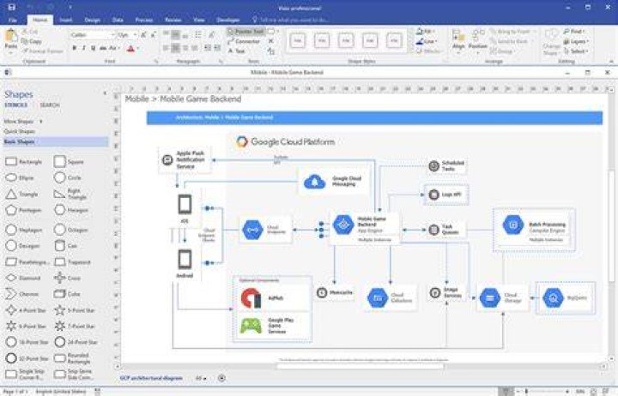Pick the Cross shape
The image size is (618, 396).
pyautogui.click(x=68, y=278)
